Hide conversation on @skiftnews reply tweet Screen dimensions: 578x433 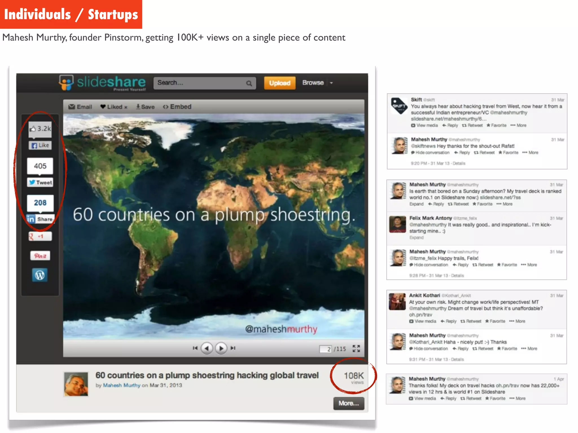pos(430,153)
